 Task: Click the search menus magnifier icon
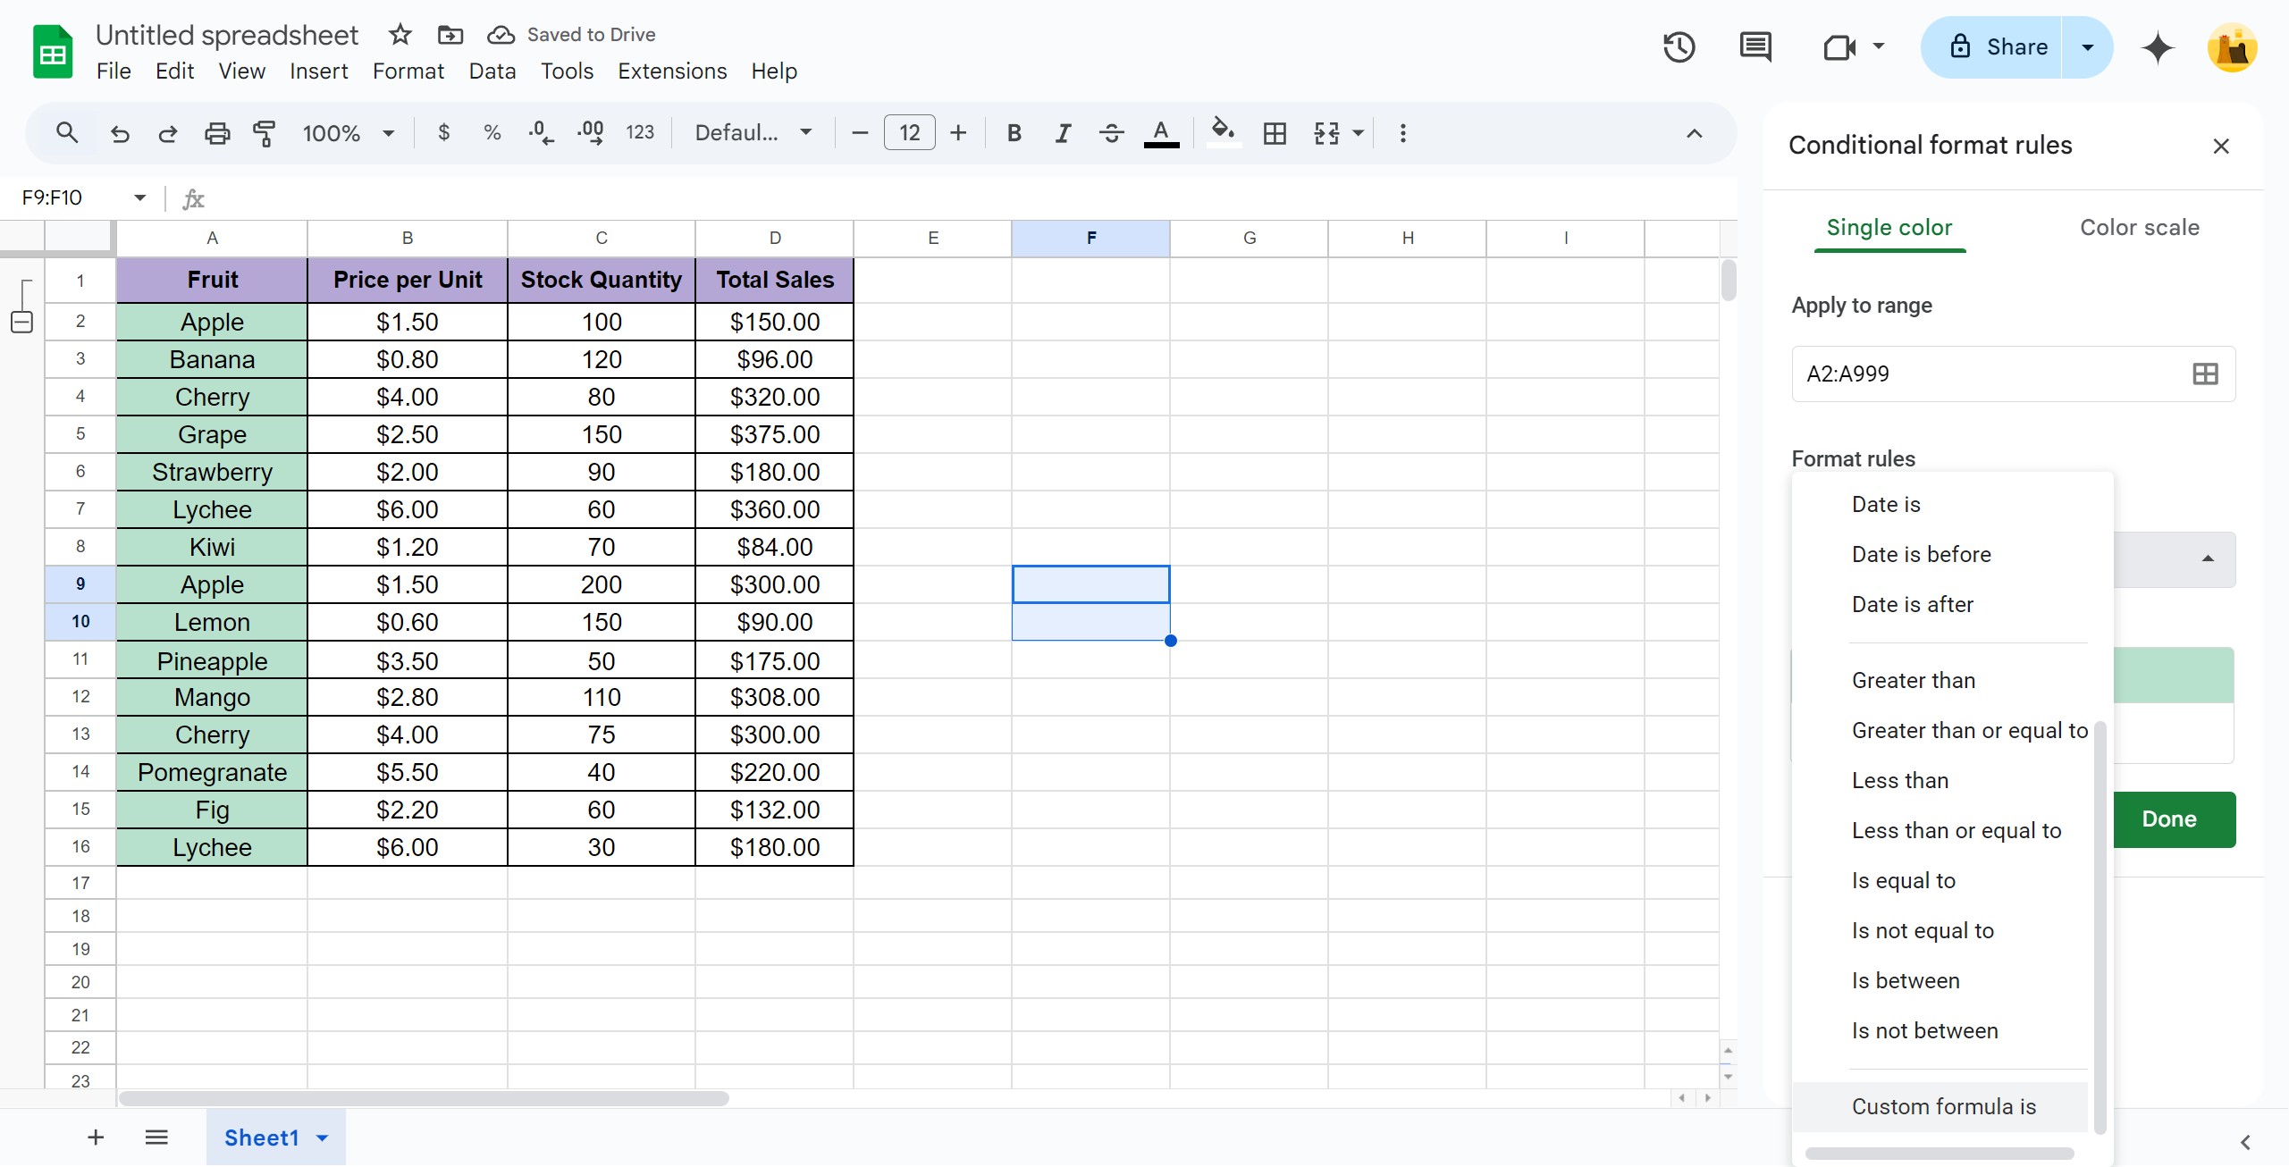tap(67, 133)
